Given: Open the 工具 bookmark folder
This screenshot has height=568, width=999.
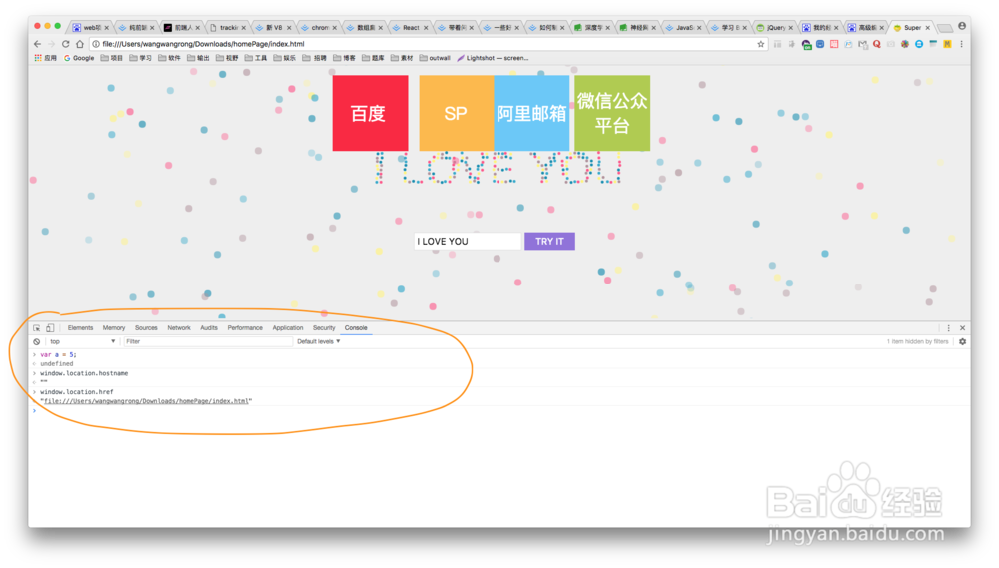Looking at the screenshot, I should point(256,58).
